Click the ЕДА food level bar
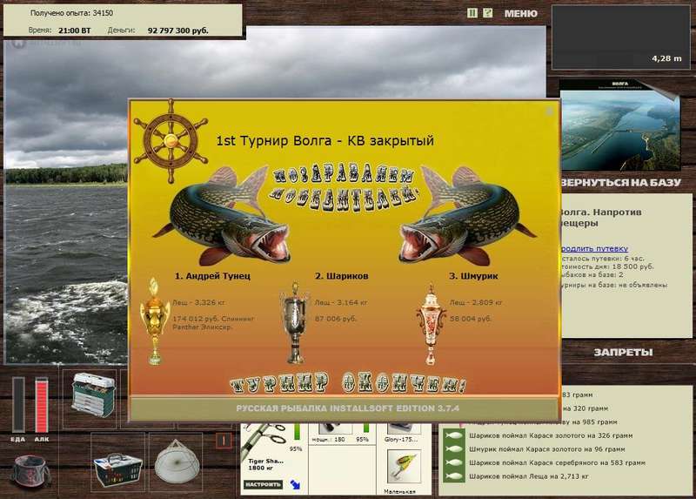 (x=18, y=405)
